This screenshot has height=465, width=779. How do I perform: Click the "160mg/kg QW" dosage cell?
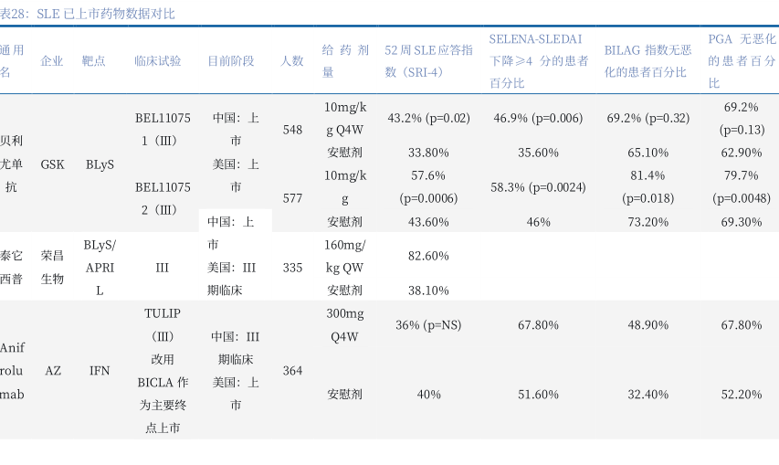point(345,256)
